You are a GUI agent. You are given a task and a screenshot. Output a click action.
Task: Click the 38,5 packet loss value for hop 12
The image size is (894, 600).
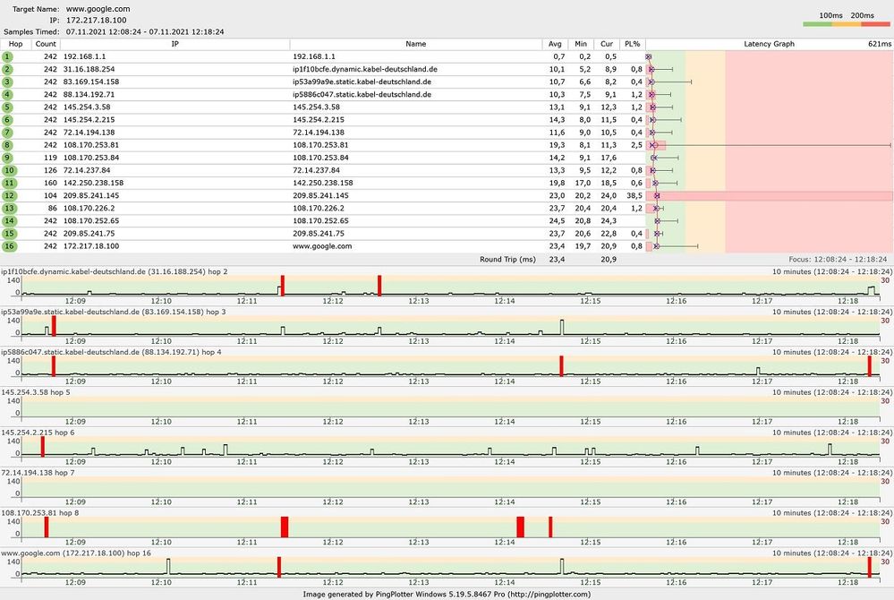[x=634, y=195]
